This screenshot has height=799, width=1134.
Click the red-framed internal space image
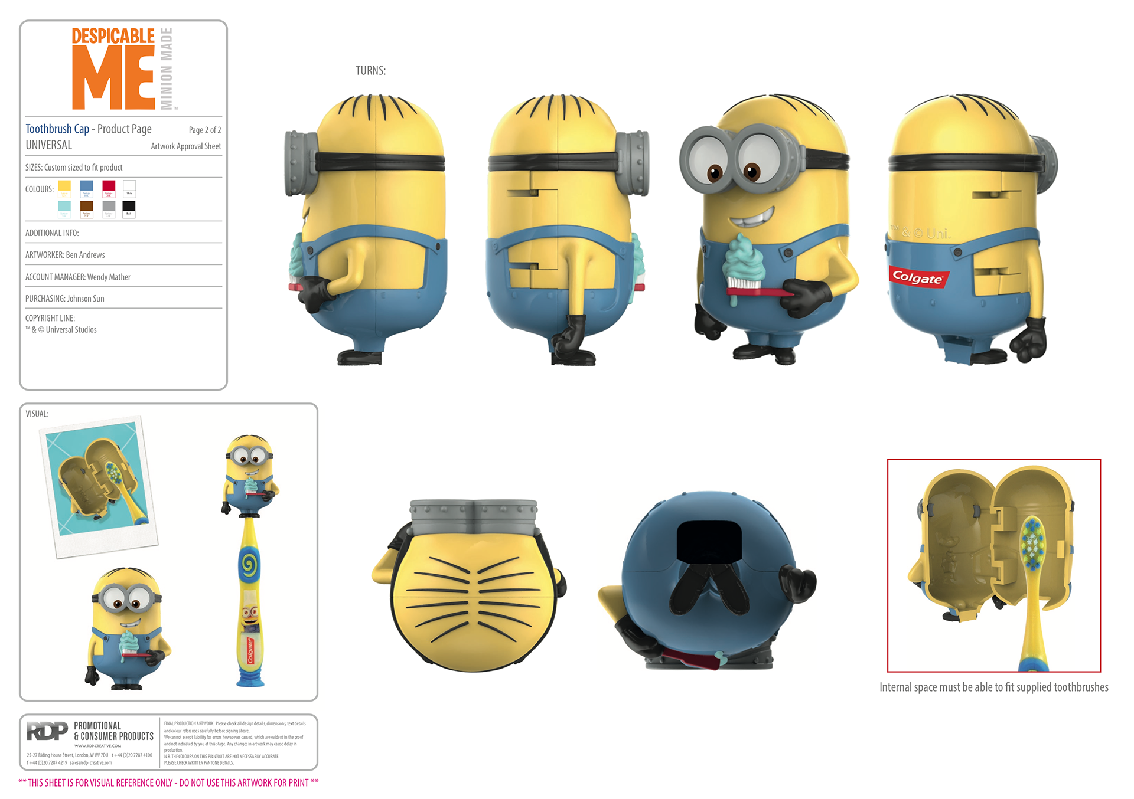click(x=993, y=565)
